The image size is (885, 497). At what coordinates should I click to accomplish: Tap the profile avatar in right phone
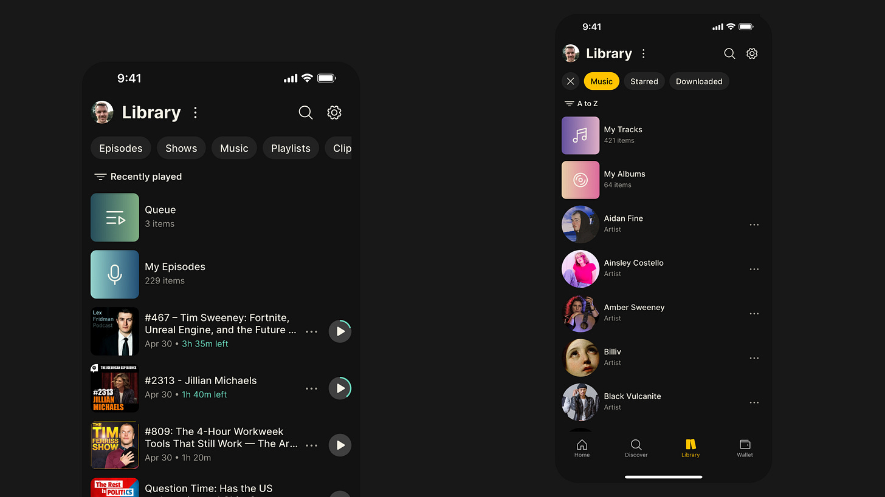coord(571,53)
